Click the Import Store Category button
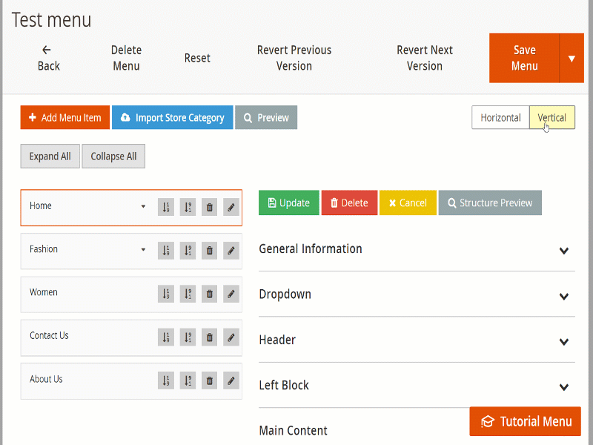This screenshot has width=593, height=445. pos(172,118)
